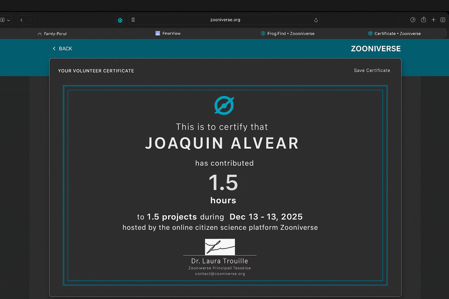Click the question mark help icon
Viewport: 449px width, 299px height.
[413, 20]
